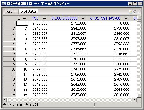Open the graph chart view icon
This screenshot has width=144, height=110.
pos(130,12)
